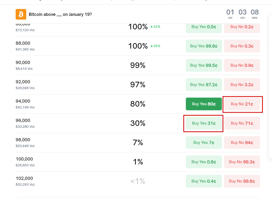Buy Yes at 99.8¢ for 88,000
The height and width of the screenshot is (201, 272).
[x=204, y=46]
